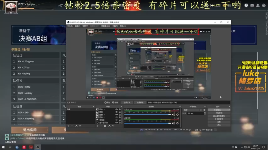Click 选择字体 button
Viewport: 268px width, 150px height.
[x=127, y=103]
